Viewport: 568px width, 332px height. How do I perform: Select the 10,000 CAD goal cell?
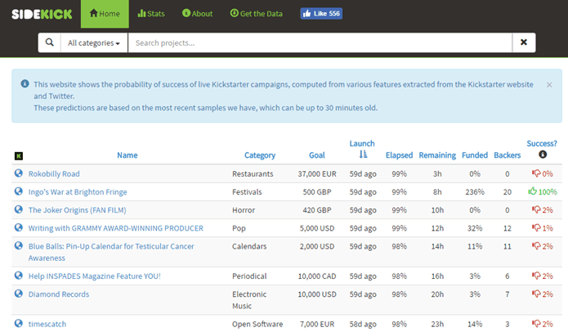click(x=317, y=276)
